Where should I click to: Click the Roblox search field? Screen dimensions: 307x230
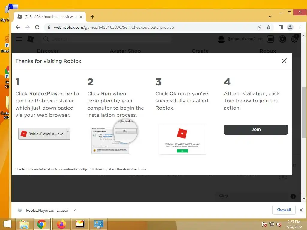point(107,39)
